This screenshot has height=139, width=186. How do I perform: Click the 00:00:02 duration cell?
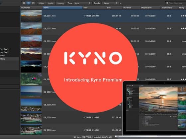tap(135, 28)
